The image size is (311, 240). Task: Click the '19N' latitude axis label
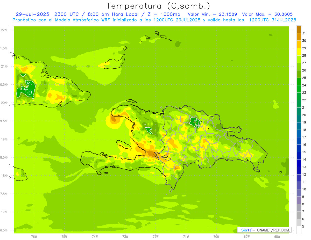point(4,139)
